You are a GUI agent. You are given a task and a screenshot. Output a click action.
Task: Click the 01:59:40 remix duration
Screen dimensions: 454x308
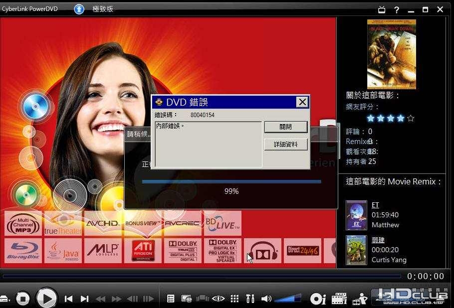[x=385, y=215]
